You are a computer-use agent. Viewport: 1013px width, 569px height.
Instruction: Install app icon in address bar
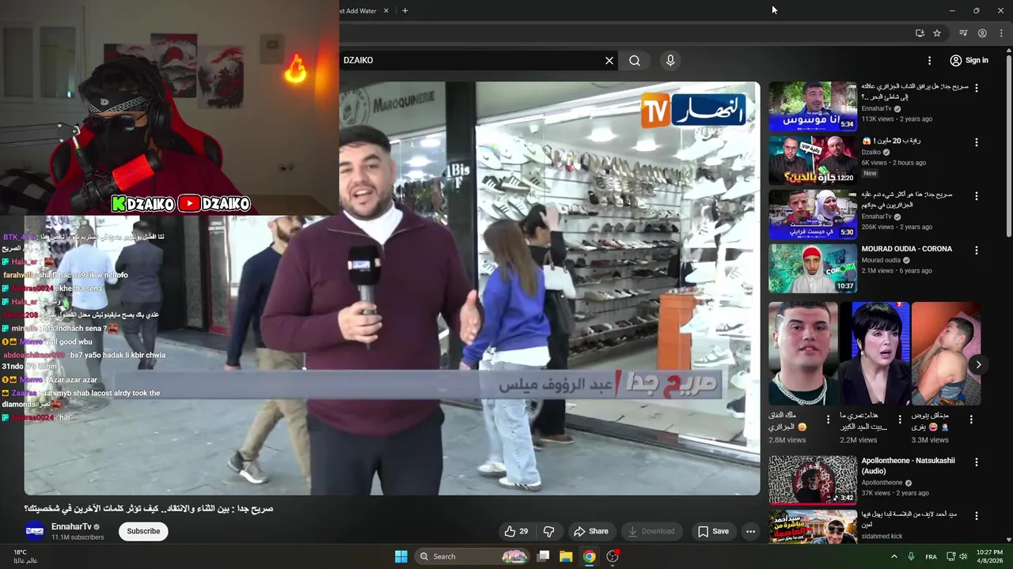(x=920, y=33)
